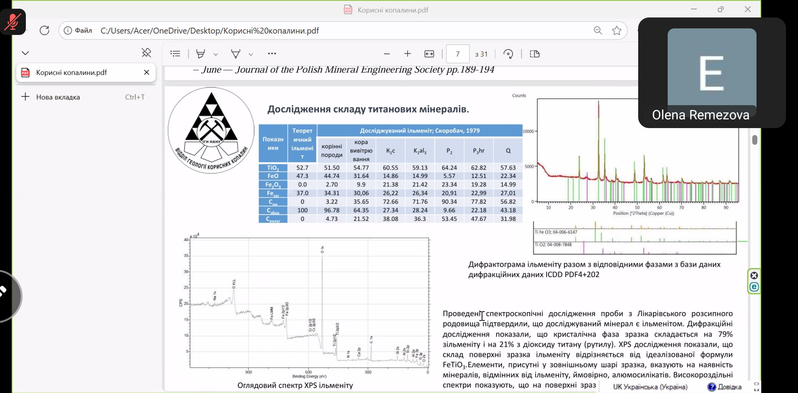
Task: Click Нова вкладка to open new tab
Action: coord(58,97)
